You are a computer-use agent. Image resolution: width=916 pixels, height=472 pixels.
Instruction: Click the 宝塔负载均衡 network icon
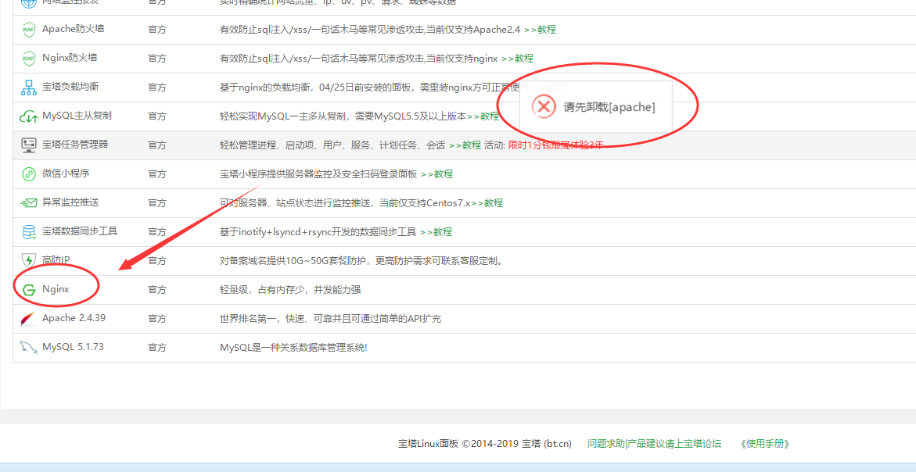coord(29,88)
